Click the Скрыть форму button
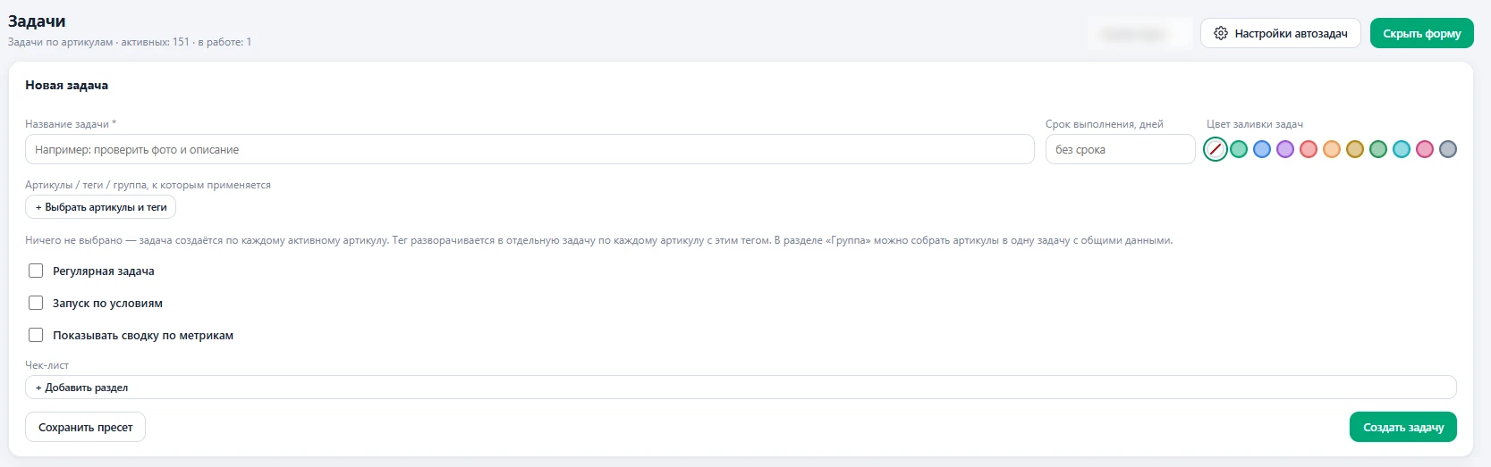Image resolution: width=1491 pixels, height=467 pixels. coord(1421,33)
